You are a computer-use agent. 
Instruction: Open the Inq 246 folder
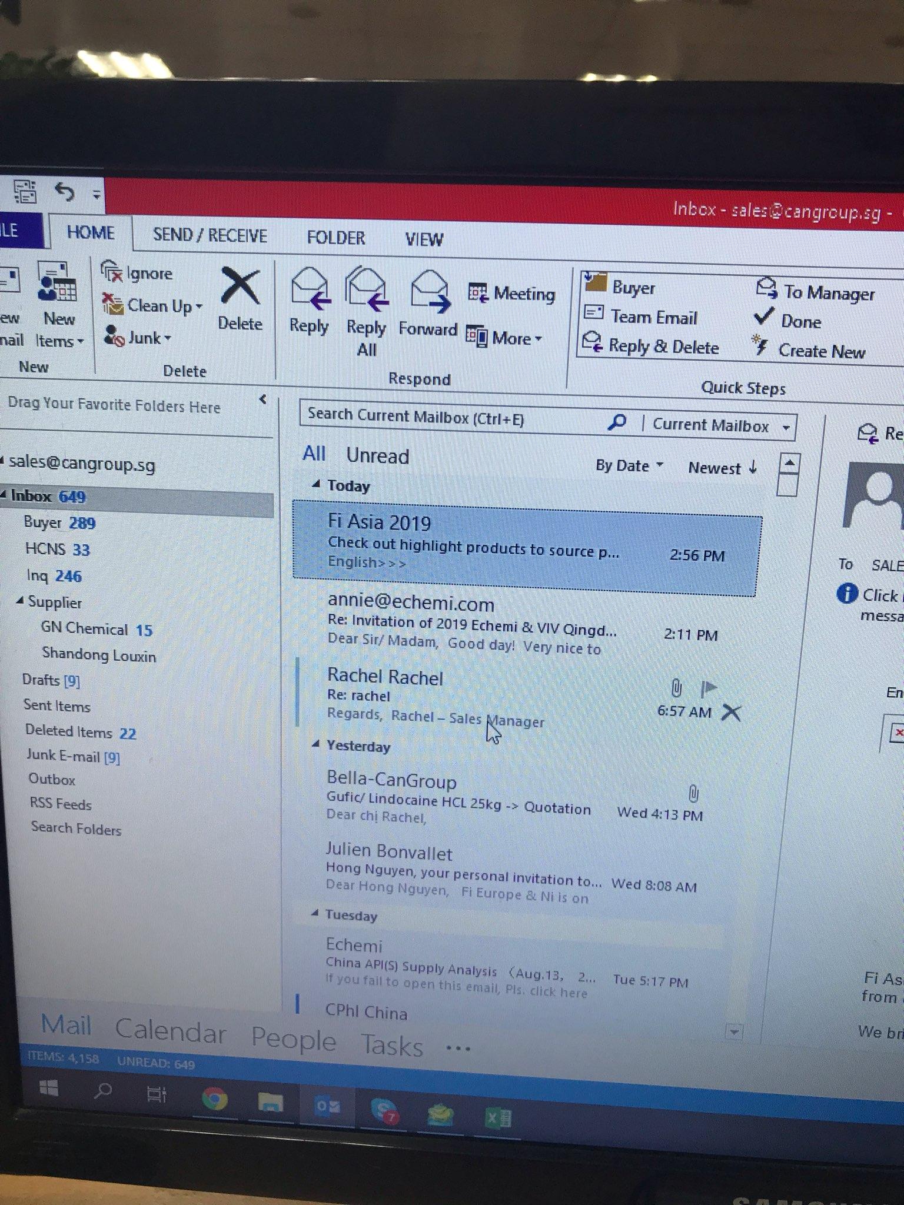coord(54,575)
